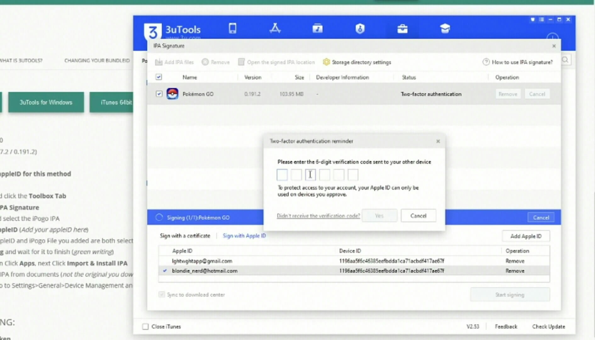595x340 pixels.
Task: Switch to Sign with Apple ID tab
Action: tap(244, 236)
